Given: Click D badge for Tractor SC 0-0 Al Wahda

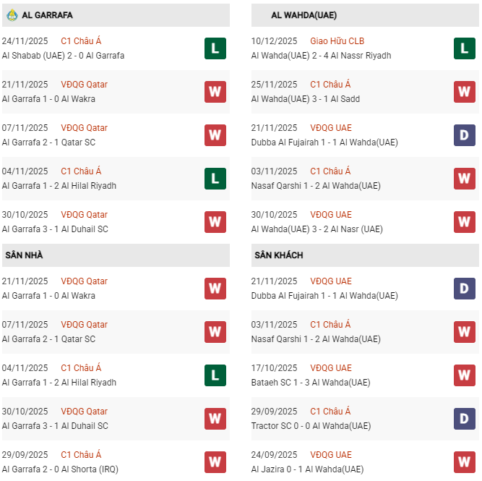Looking at the screenshot, I should [x=465, y=419].
